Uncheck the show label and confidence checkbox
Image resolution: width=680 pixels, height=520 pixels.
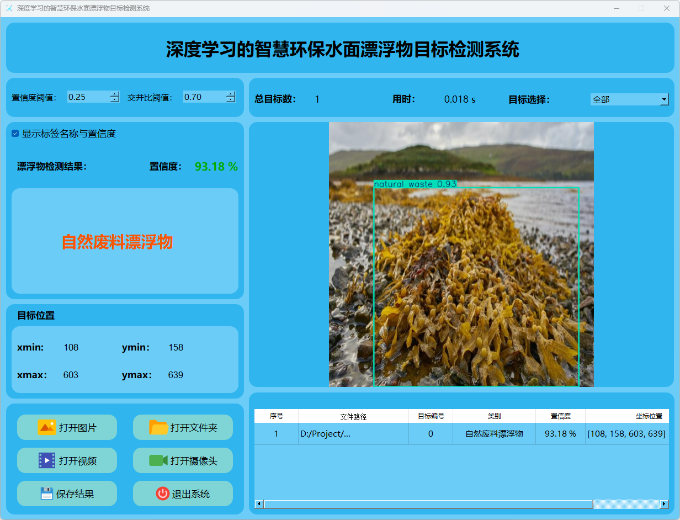[x=15, y=134]
